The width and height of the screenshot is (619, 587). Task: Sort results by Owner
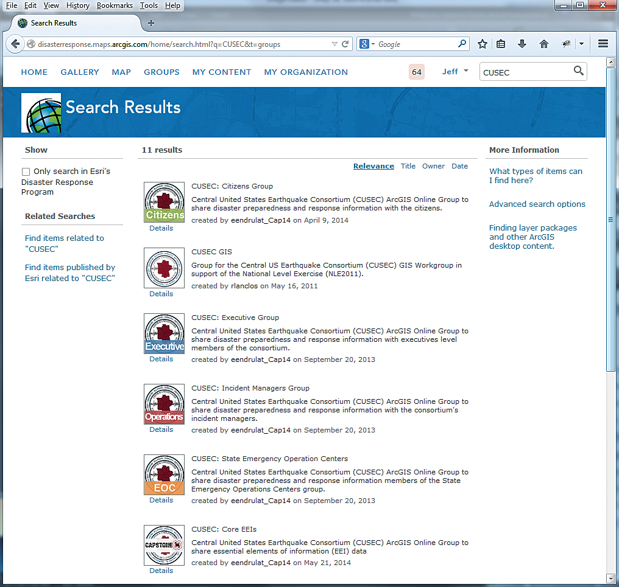click(x=433, y=166)
